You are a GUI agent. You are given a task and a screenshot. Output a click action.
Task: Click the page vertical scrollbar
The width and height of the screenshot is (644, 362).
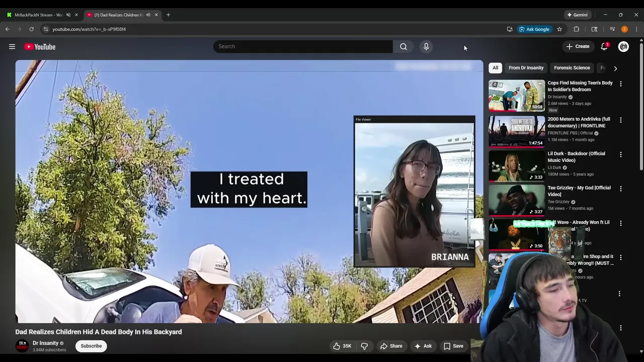tap(641, 106)
